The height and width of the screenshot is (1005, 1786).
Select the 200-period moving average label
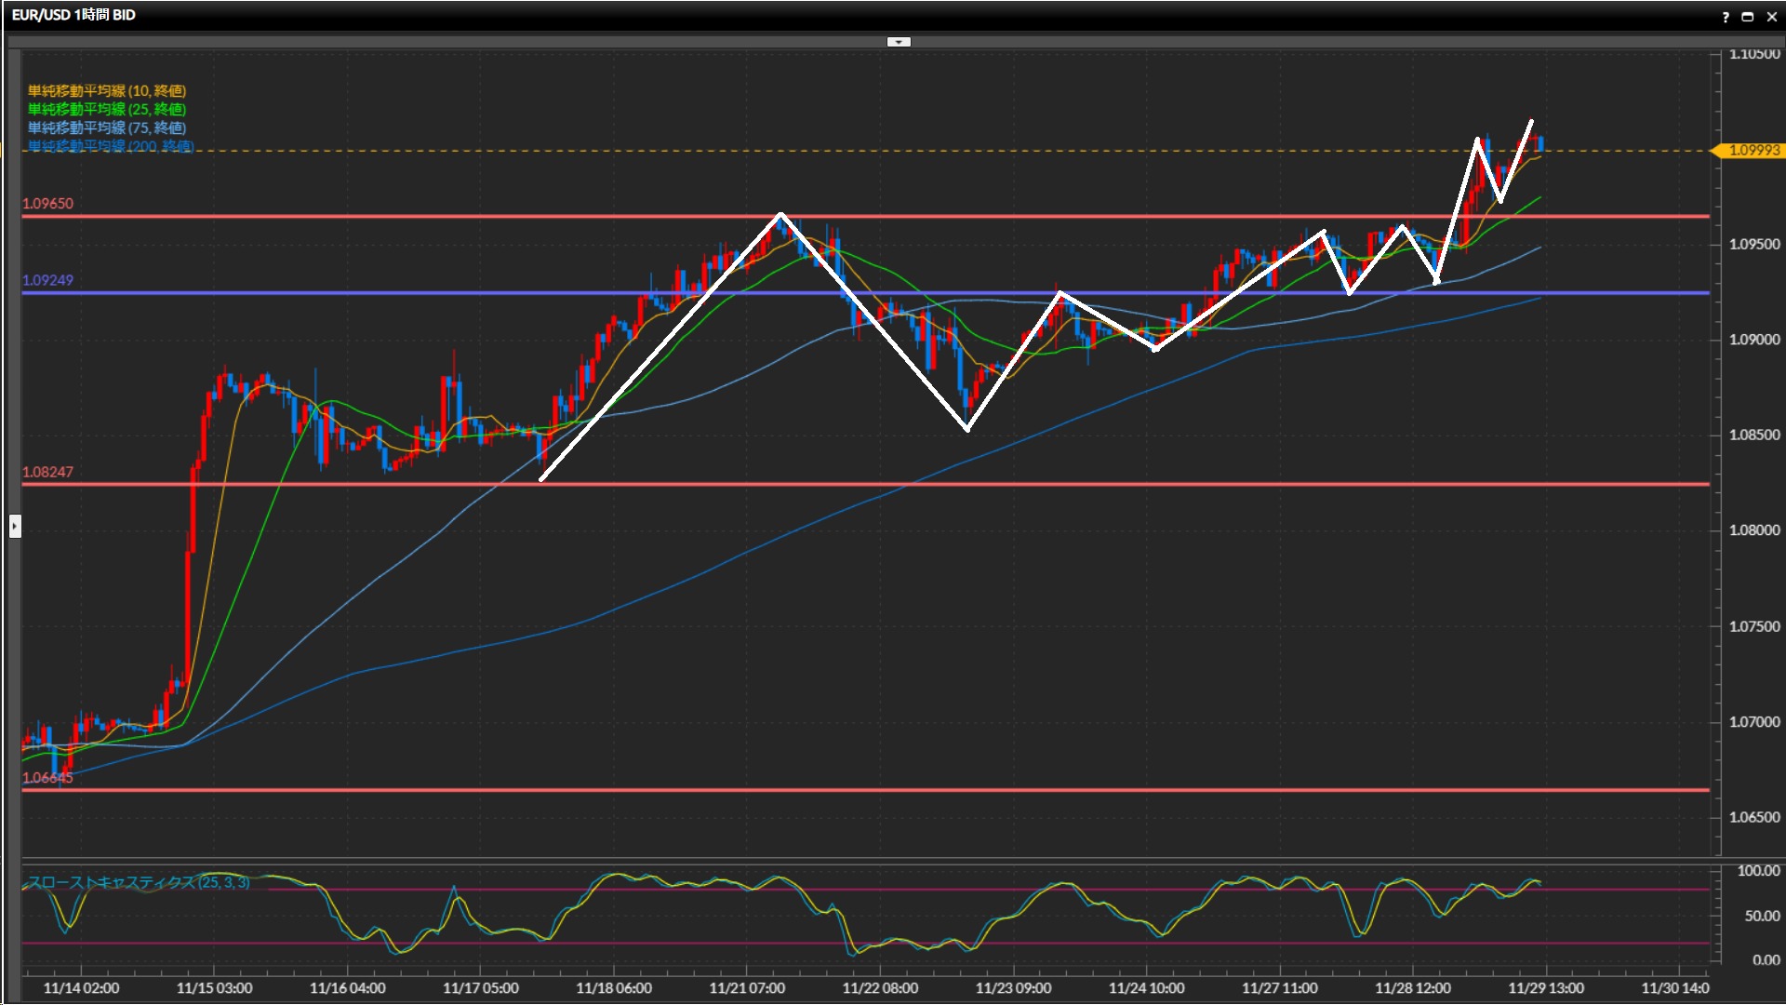(111, 146)
